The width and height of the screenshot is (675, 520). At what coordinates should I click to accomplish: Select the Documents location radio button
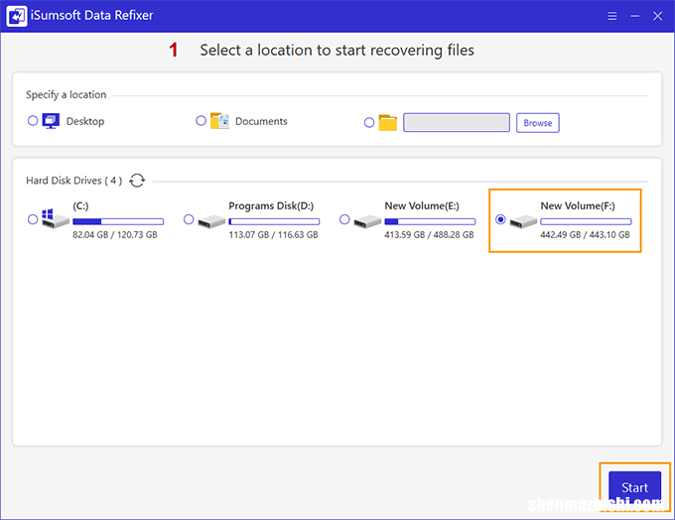coord(202,120)
